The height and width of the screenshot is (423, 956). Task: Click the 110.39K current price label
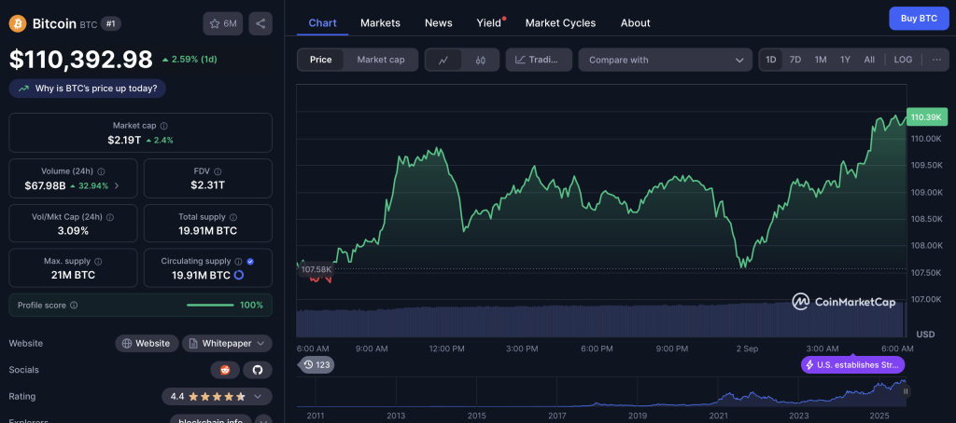coord(927,116)
